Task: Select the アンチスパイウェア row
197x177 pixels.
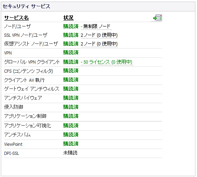Action: coord(83,98)
